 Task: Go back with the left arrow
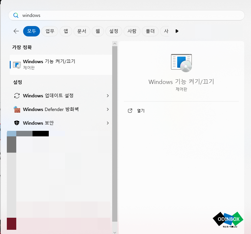tap(16, 31)
